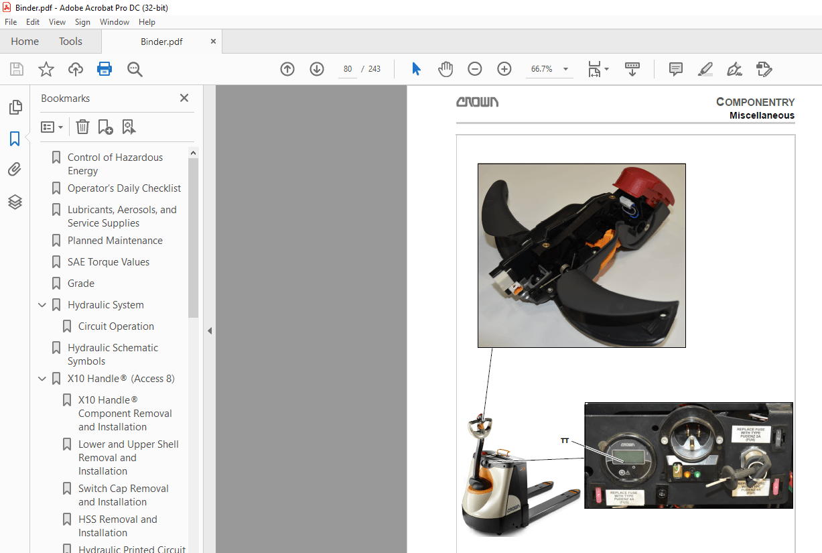The image size is (822, 553).
Task: Open the Planned Maintenance bookmark
Action: (x=115, y=241)
